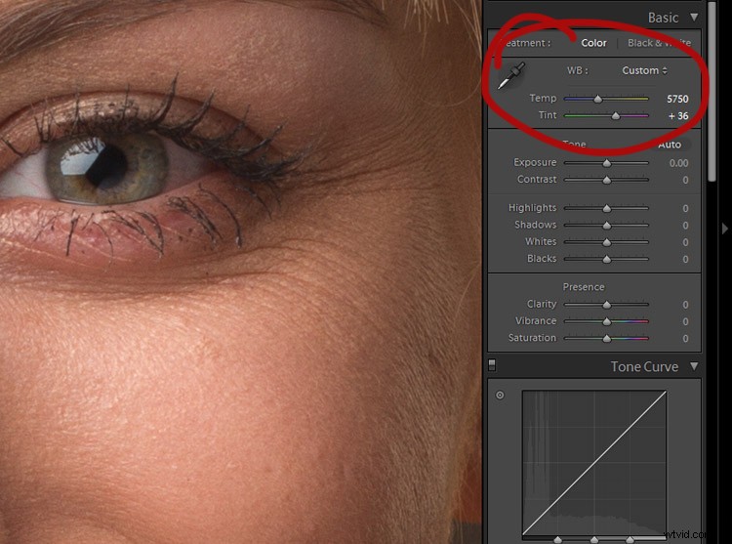Click the Vibrance value field
This screenshot has height=544, width=732.
(685, 321)
